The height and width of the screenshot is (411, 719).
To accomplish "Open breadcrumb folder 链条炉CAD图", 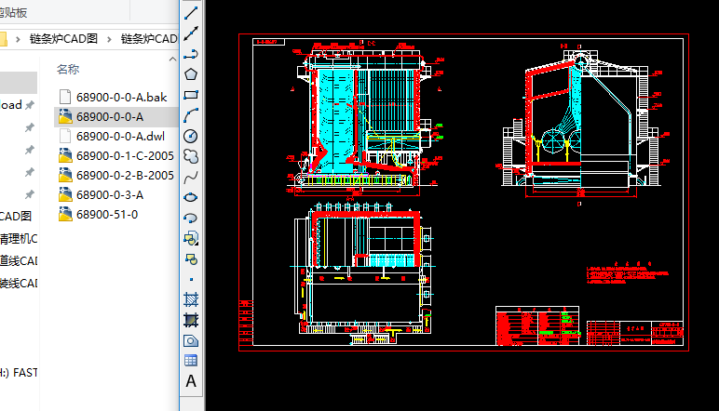I will [x=63, y=39].
